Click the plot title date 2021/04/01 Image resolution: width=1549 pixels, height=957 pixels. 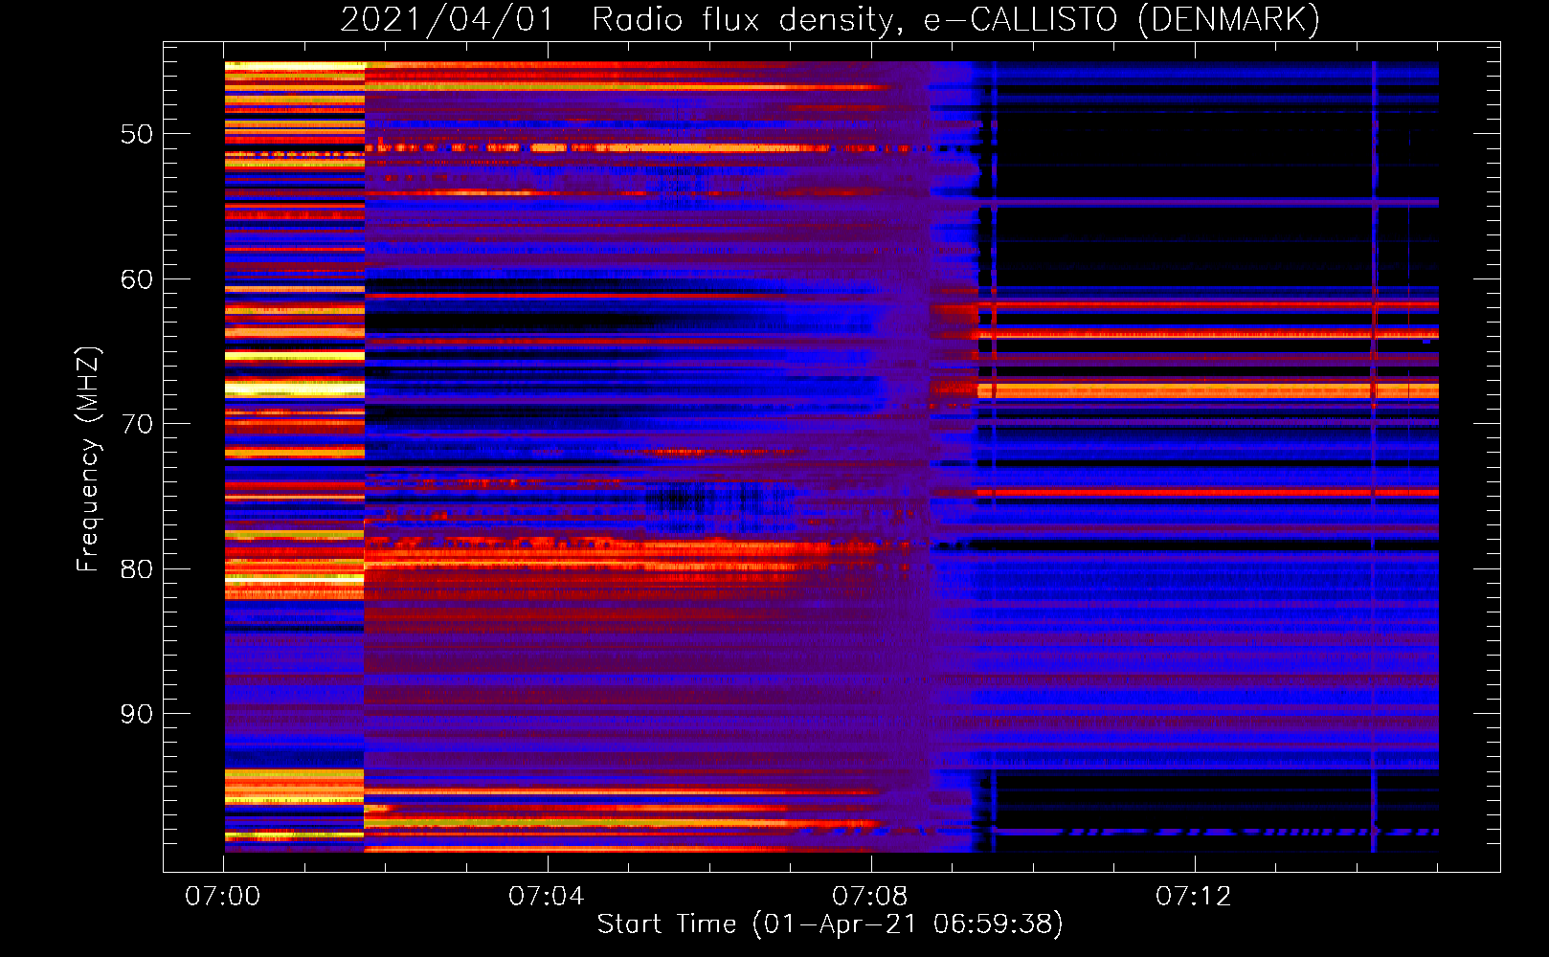click(447, 20)
